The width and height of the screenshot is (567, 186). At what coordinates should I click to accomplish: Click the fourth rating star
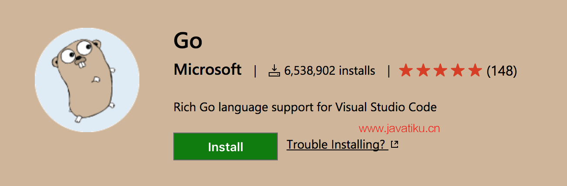[458, 70]
